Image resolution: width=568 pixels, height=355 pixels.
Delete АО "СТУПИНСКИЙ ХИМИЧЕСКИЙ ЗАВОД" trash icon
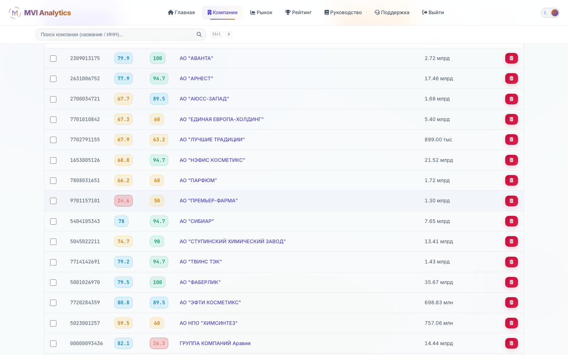click(x=511, y=241)
